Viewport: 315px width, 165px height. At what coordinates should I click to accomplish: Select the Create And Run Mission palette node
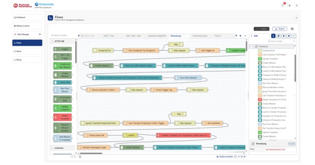[62, 66]
